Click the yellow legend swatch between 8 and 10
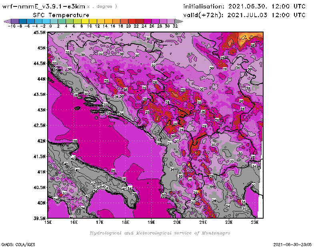This screenshot has height=247, width=320. point(85,21)
